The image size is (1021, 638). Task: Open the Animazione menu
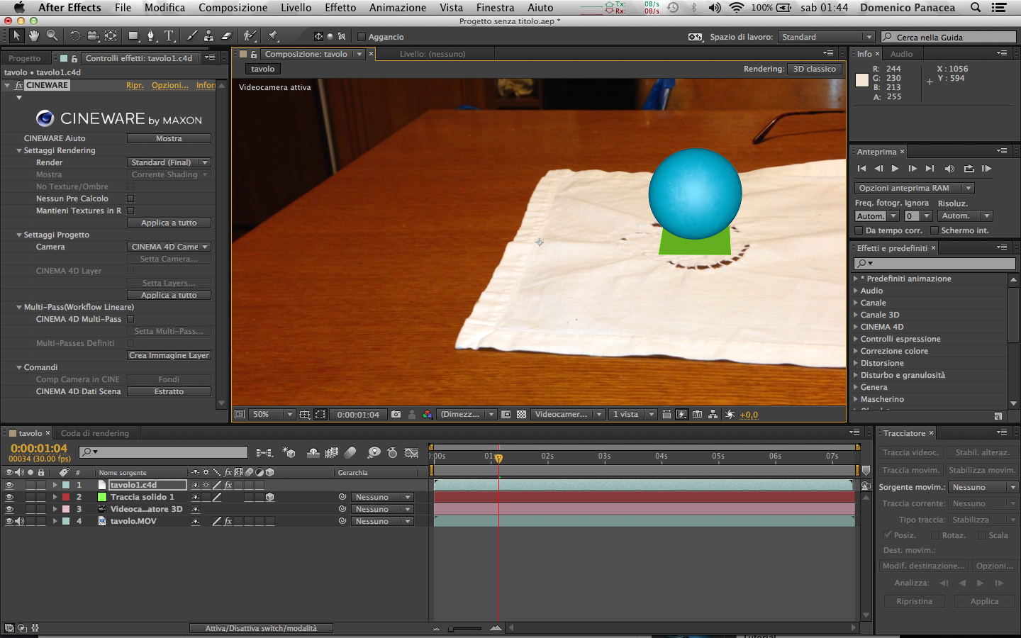[x=397, y=8]
